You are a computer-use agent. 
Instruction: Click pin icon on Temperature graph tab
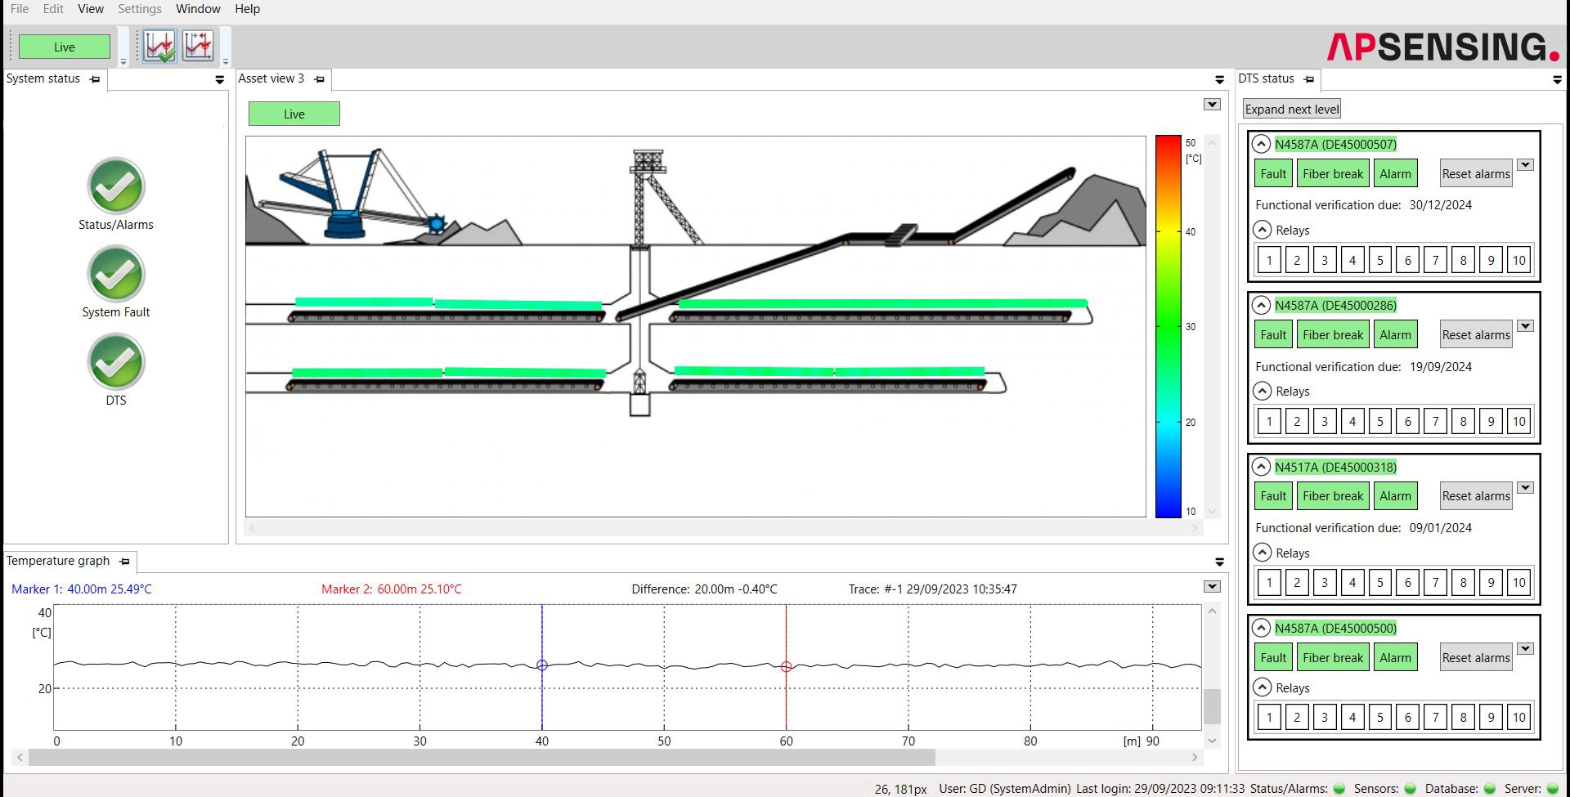coord(124,562)
